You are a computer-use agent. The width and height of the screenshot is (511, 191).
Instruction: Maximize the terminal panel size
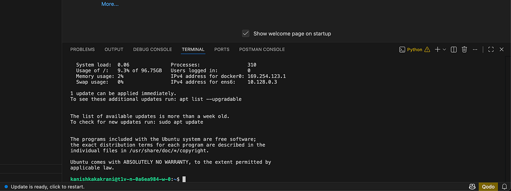(491, 49)
